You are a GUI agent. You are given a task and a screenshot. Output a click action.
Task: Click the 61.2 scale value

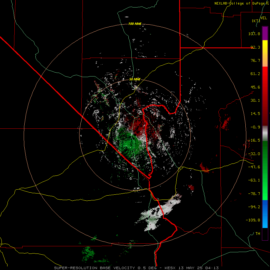pos(255,74)
